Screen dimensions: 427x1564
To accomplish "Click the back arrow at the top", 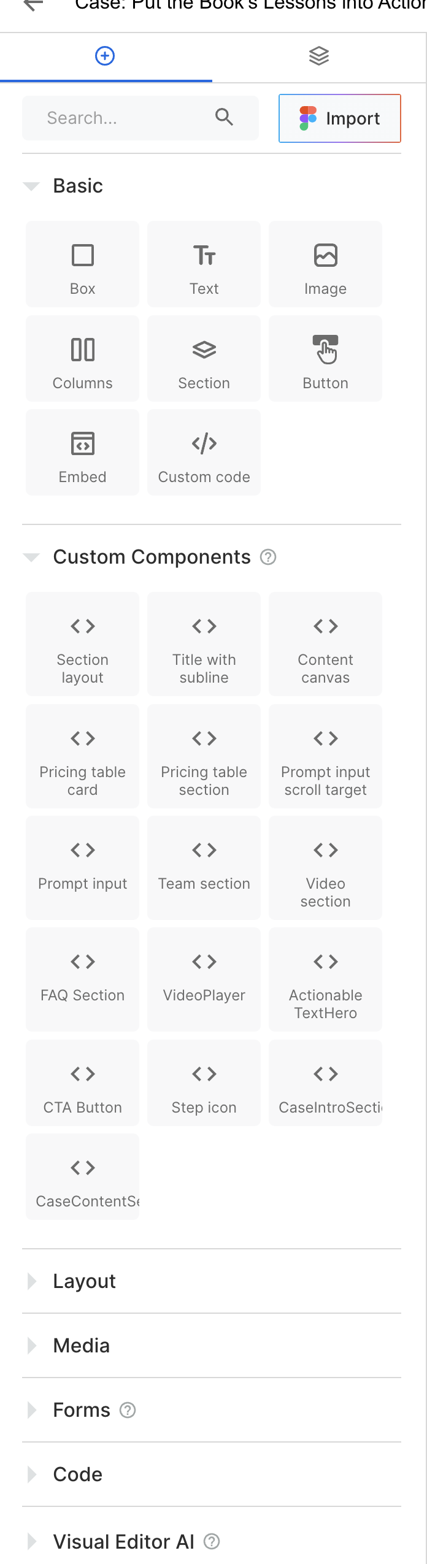I will tap(33, 6).
